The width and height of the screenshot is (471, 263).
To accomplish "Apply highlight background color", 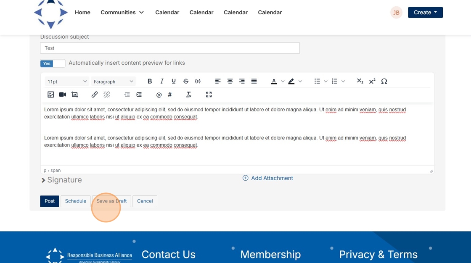I will 291,82.
